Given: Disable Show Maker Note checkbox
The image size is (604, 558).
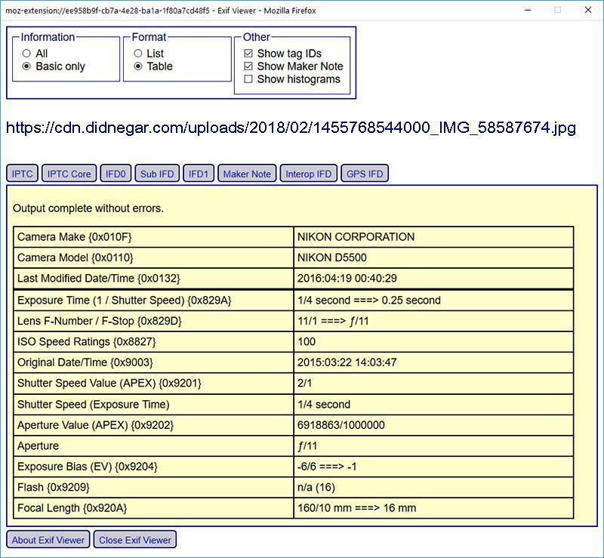Looking at the screenshot, I should click(x=248, y=66).
